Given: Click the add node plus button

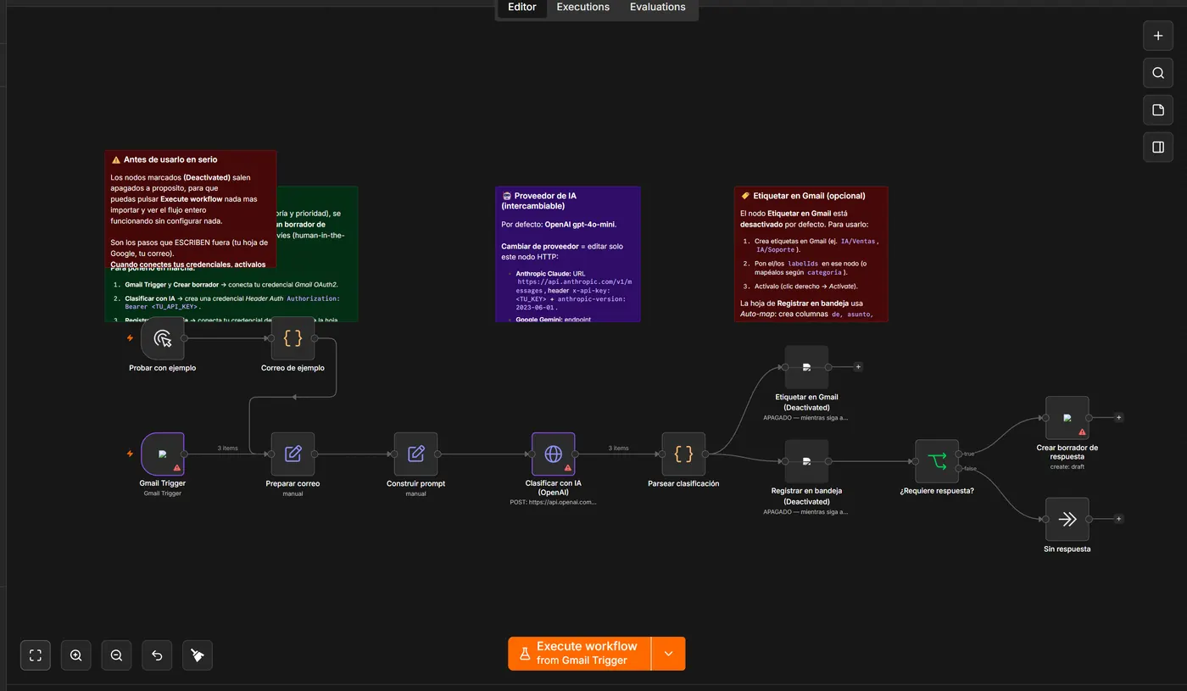Looking at the screenshot, I should (x=1158, y=36).
